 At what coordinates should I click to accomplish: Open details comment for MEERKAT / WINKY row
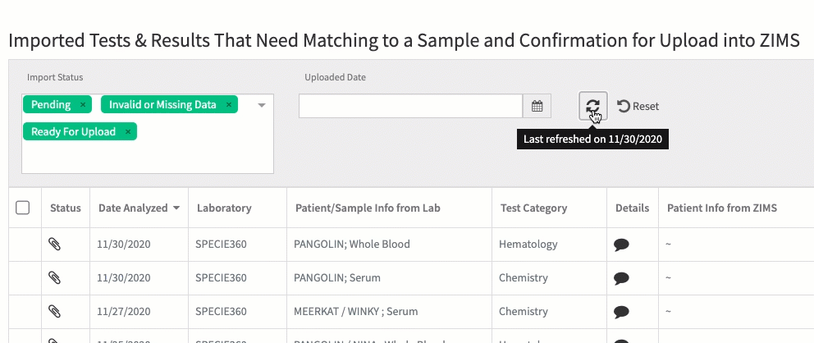coord(621,312)
